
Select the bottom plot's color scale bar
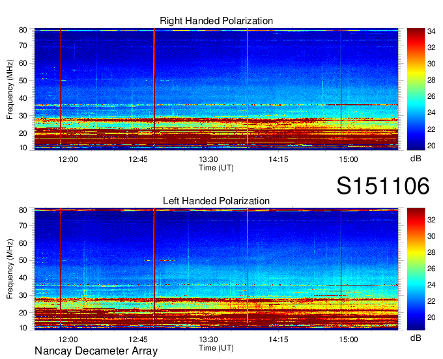pos(416,269)
